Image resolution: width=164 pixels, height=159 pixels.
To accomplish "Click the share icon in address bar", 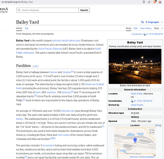I will coord(149,2).
